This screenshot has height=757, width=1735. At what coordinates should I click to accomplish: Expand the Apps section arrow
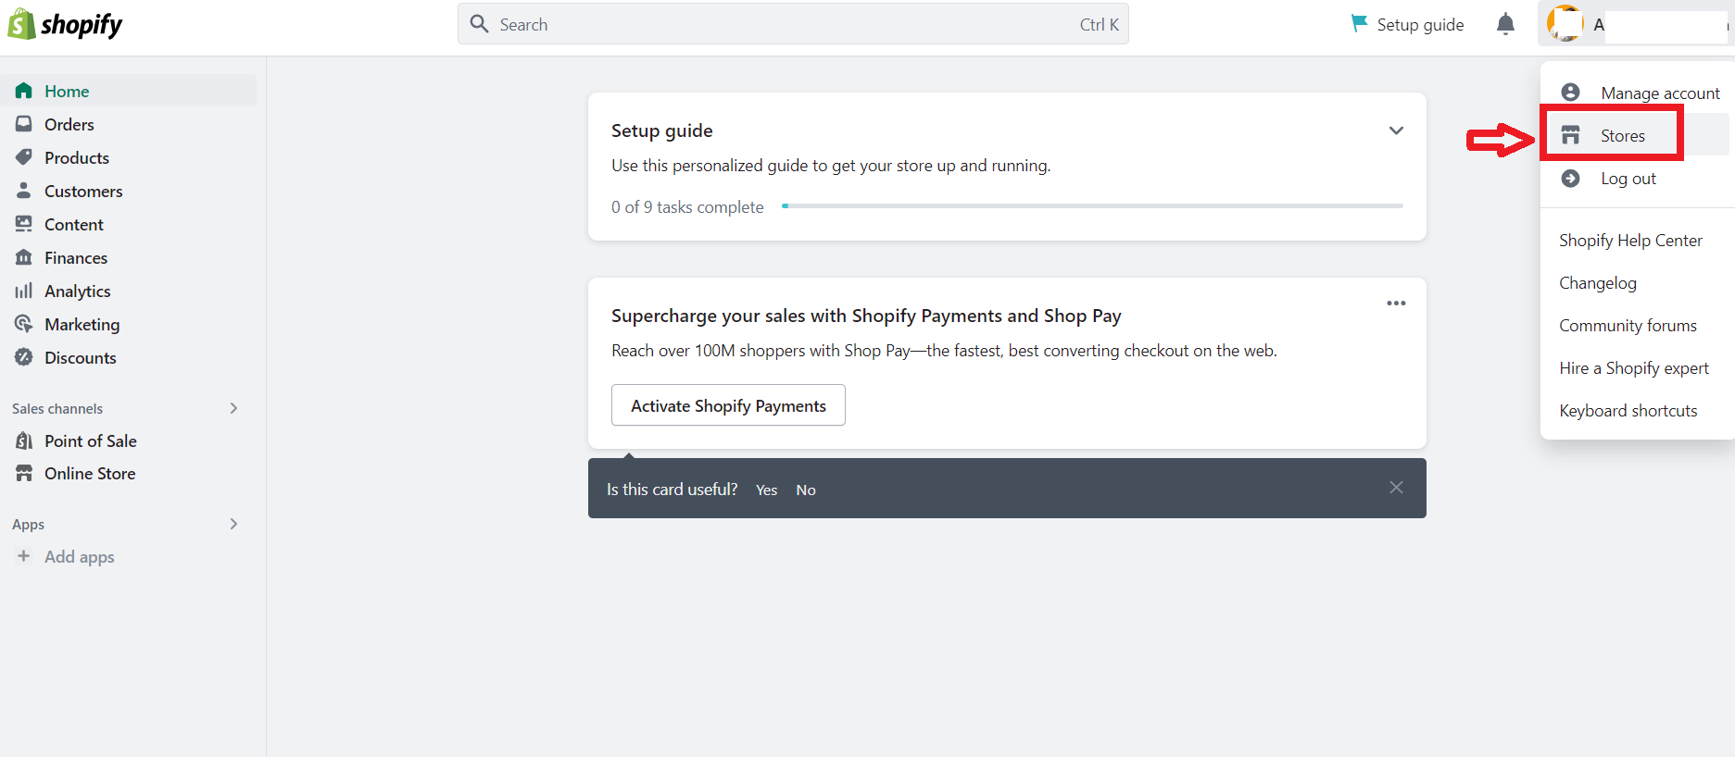pyautogui.click(x=233, y=524)
